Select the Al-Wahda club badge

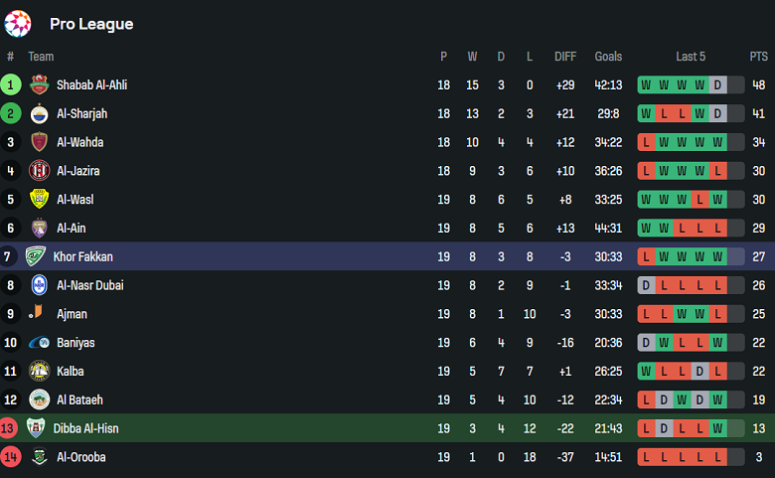[x=39, y=142]
